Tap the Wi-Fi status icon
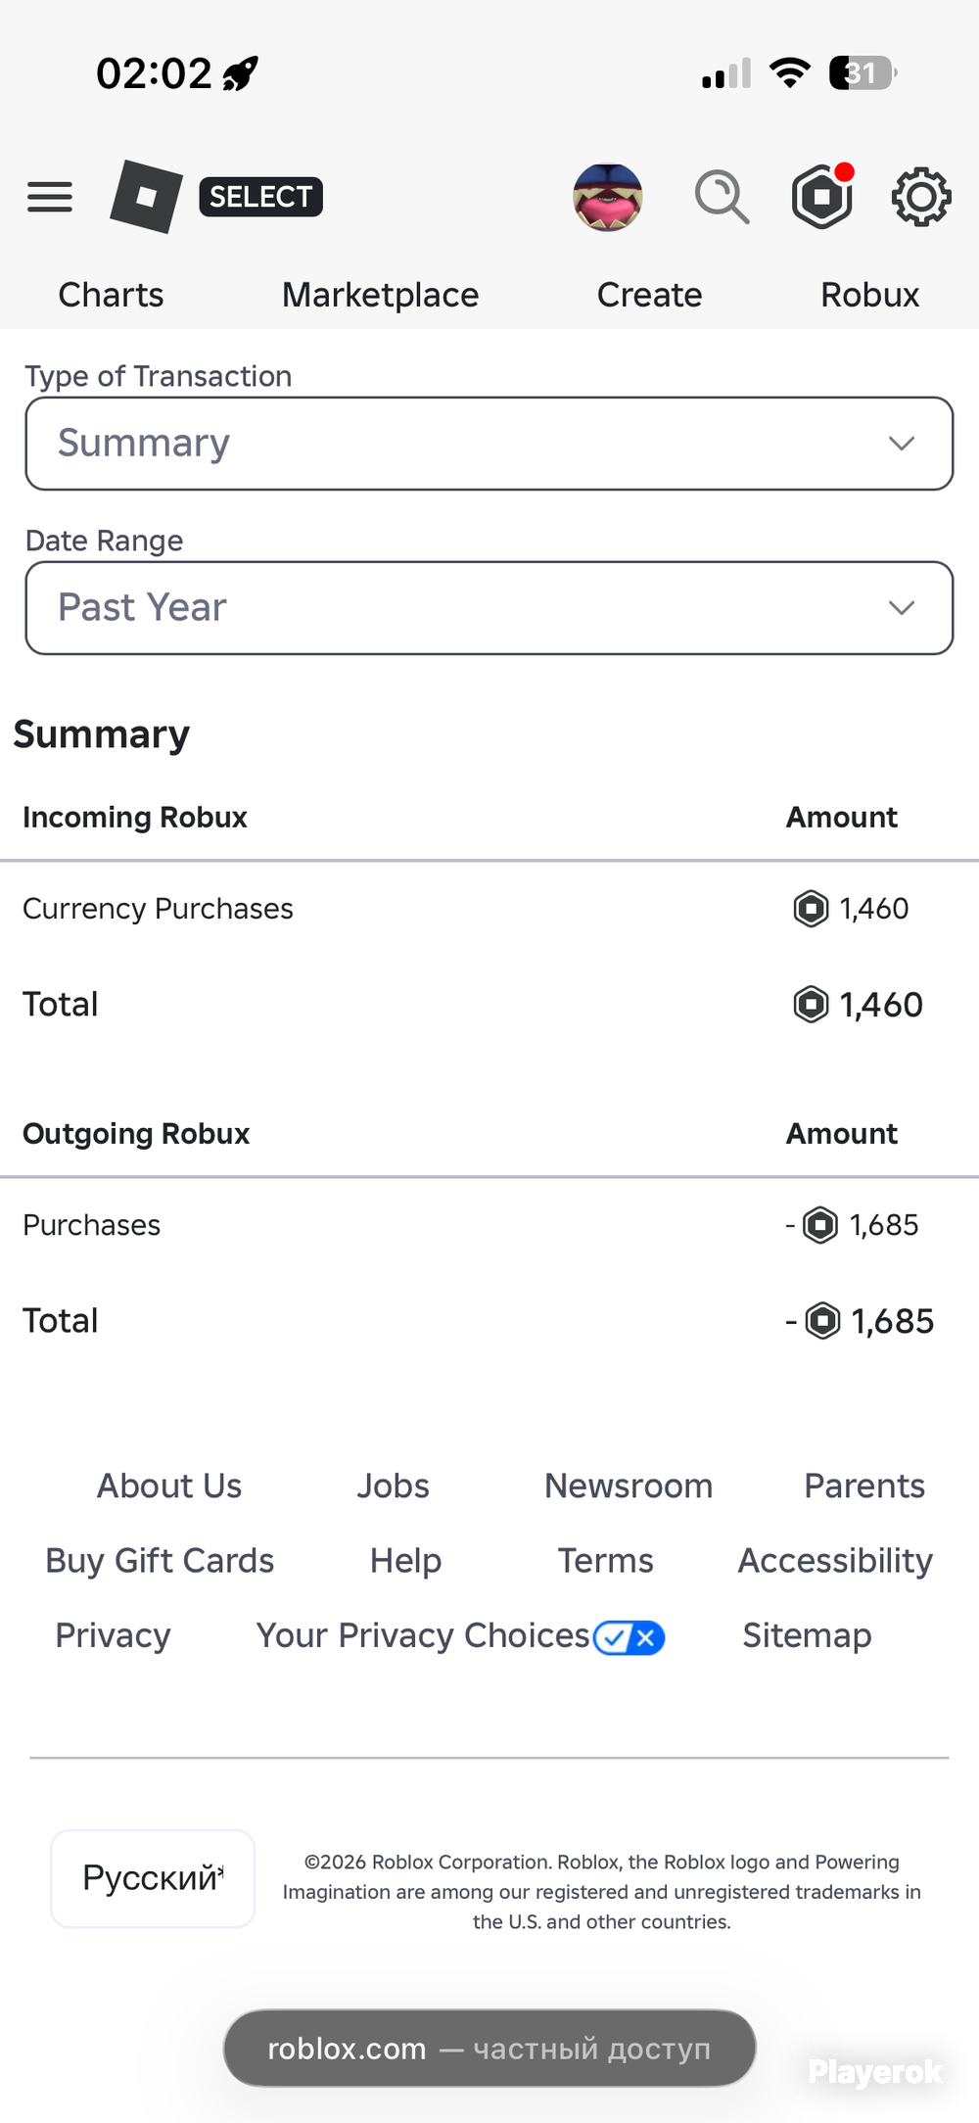This screenshot has width=979, height=2123. click(x=790, y=72)
